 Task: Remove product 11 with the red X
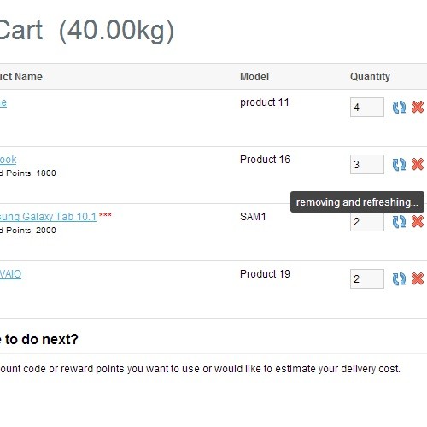(418, 108)
